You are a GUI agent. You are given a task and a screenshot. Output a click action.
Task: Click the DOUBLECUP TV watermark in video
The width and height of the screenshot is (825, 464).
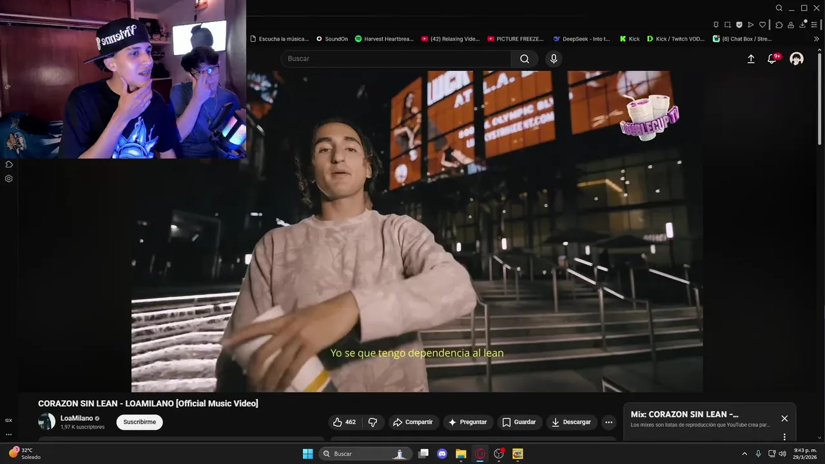click(x=648, y=117)
